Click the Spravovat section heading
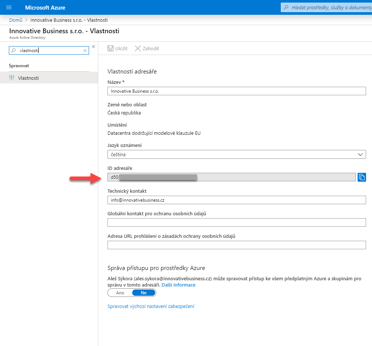Image resolution: width=372 pixels, height=346 pixels. click(x=19, y=66)
